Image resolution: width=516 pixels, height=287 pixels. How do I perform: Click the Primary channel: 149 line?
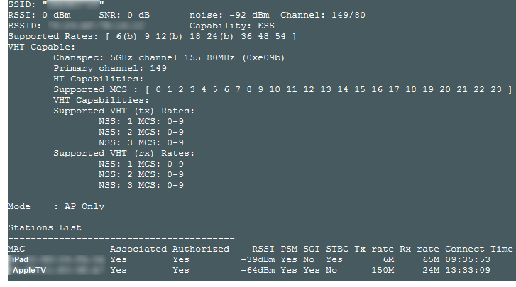[109, 68]
